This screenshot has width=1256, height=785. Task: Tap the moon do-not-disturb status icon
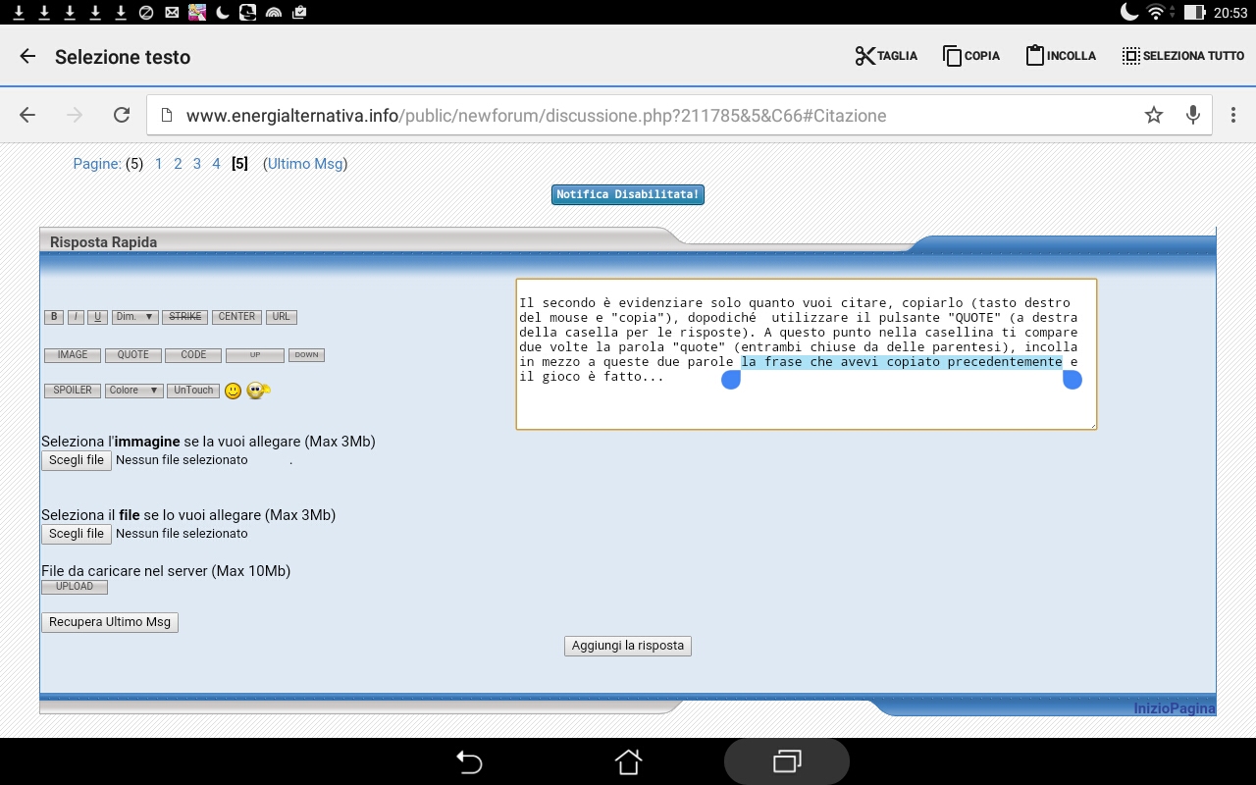1129,13
